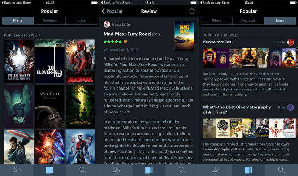The width and height of the screenshot is (298, 176).
Task: Tap reviewer name Travis Lytle
Action: [x=121, y=24]
